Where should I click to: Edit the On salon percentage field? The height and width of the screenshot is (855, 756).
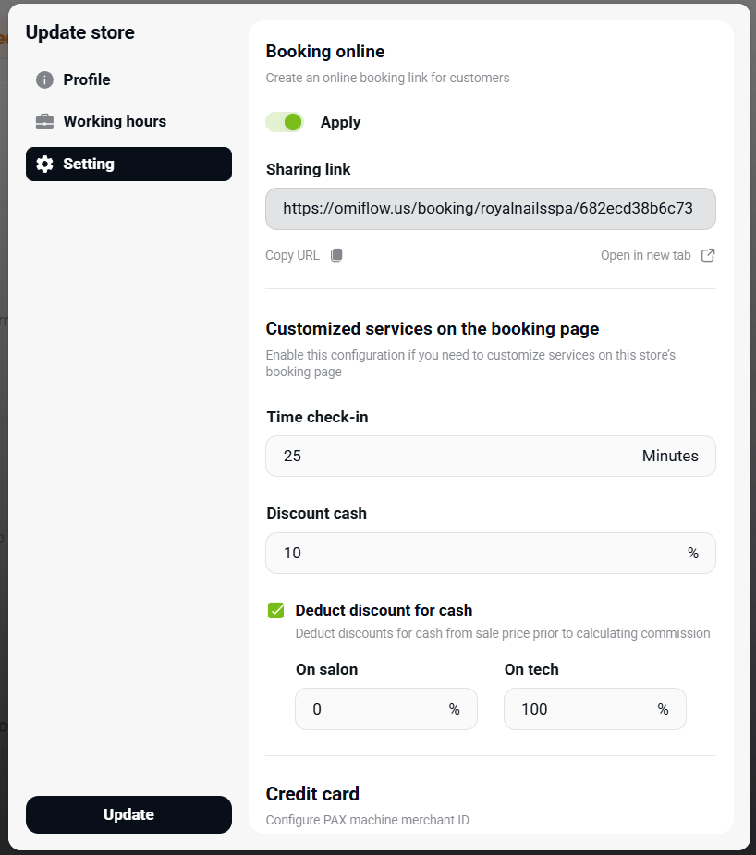click(x=374, y=709)
